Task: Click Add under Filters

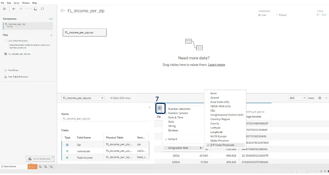Action: pyautogui.click(x=324, y=15)
